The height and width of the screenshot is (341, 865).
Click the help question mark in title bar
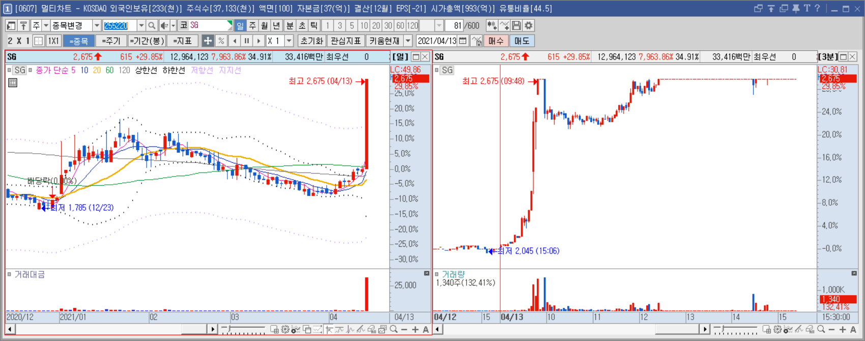[817, 8]
